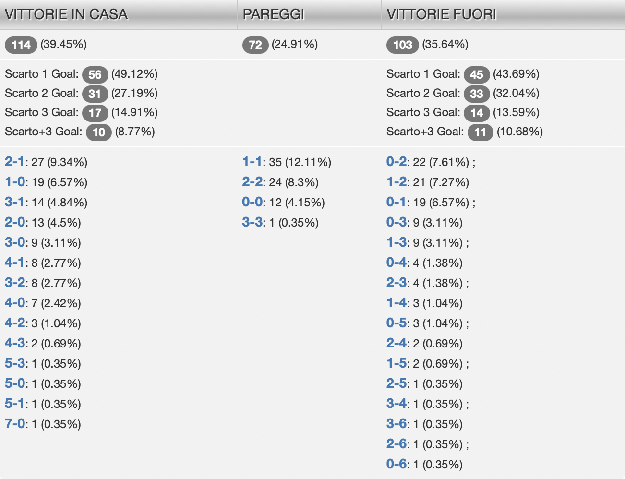Select the 0-1 away score link

coord(396,202)
